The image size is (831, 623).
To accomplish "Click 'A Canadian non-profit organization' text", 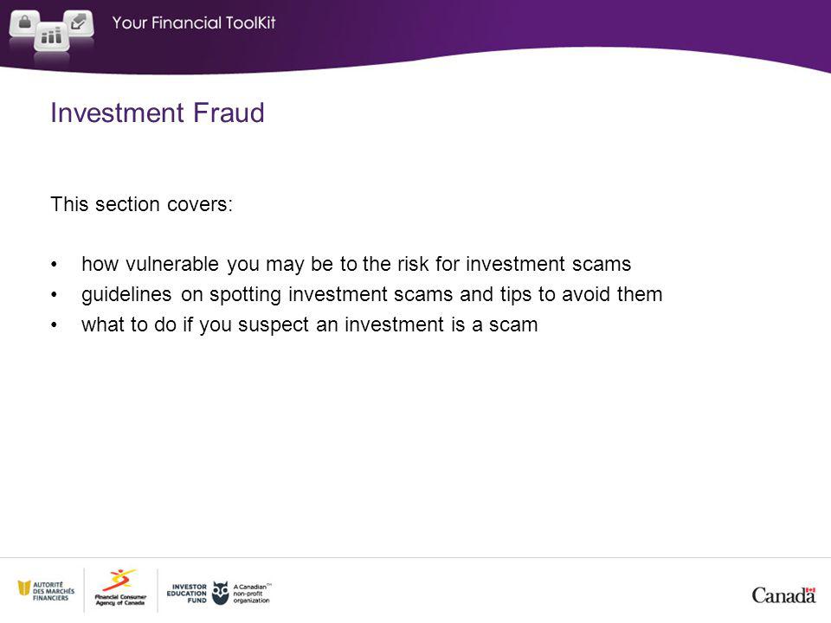I will (252, 594).
